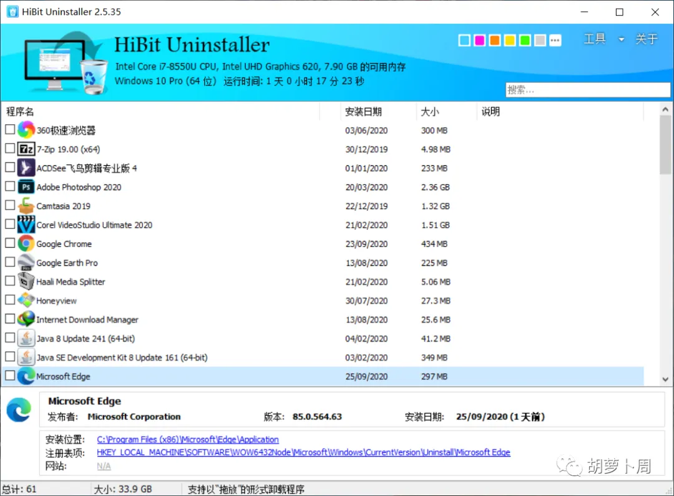Tick the Camtasia 2019 checkbox
The height and width of the screenshot is (496, 674).
[x=10, y=205]
